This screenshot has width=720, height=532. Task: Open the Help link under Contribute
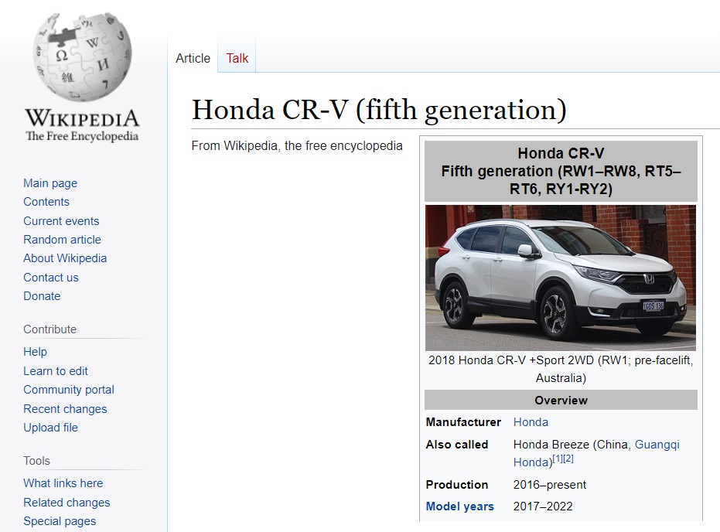point(36,352)
